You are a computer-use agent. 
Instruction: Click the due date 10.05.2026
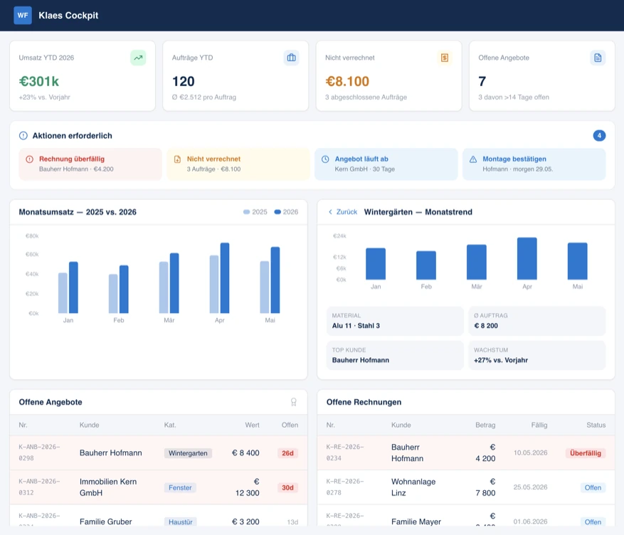coord(531,452)
